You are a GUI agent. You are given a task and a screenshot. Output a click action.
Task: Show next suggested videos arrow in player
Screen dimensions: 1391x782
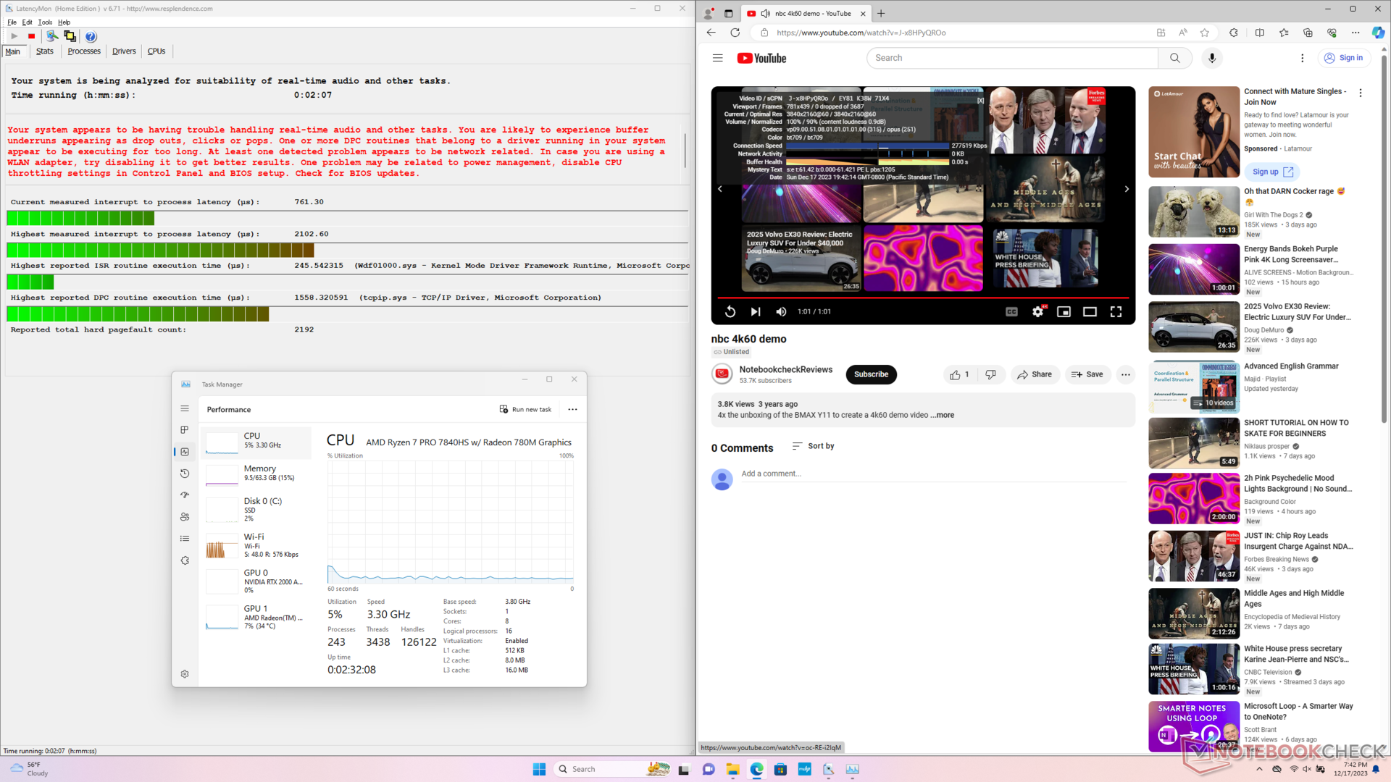[1126, 189]
